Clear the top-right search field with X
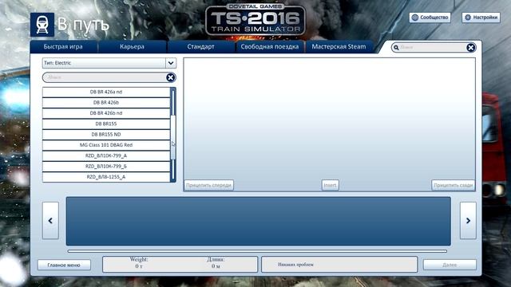Image resolution: width=511 pixels, height=287 pixels. pos(470,48)
